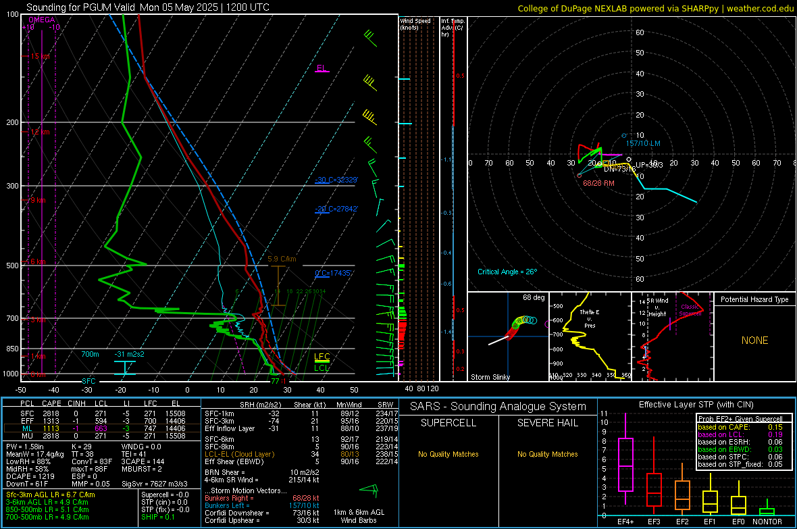Click the magenta EL marker on the skew-T
The height and width of the screenshot is (529, 797).
pyautogui.click(x=322, y=69)
